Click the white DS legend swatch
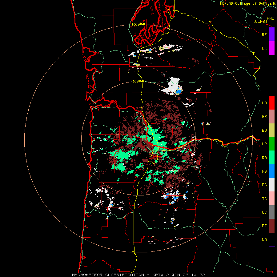This screenshot has width=277, height=277. [272, 185]
